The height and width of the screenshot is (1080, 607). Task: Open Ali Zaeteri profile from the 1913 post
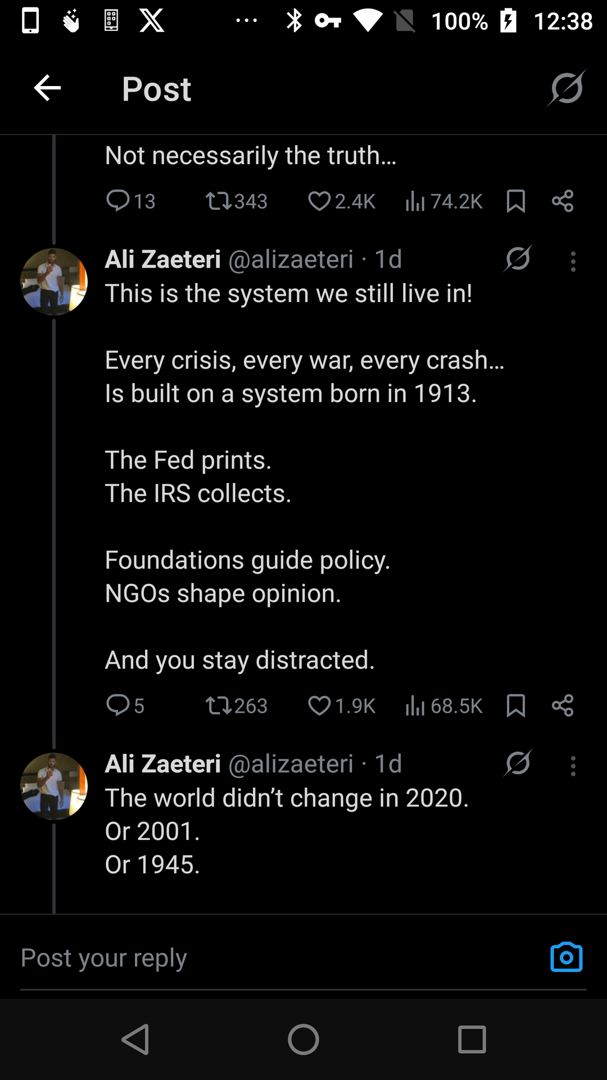[x=54, y=281]
